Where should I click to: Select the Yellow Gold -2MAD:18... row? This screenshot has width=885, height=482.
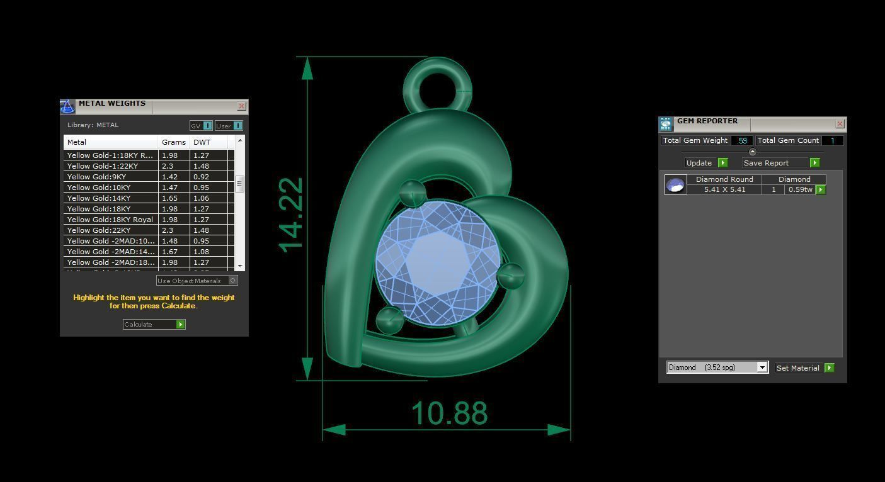point(149,262)
